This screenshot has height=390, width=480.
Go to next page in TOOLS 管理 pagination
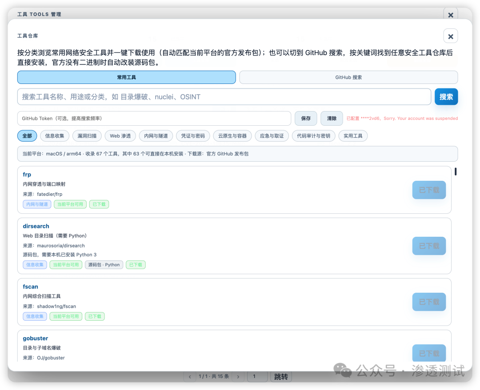point(238,377)
